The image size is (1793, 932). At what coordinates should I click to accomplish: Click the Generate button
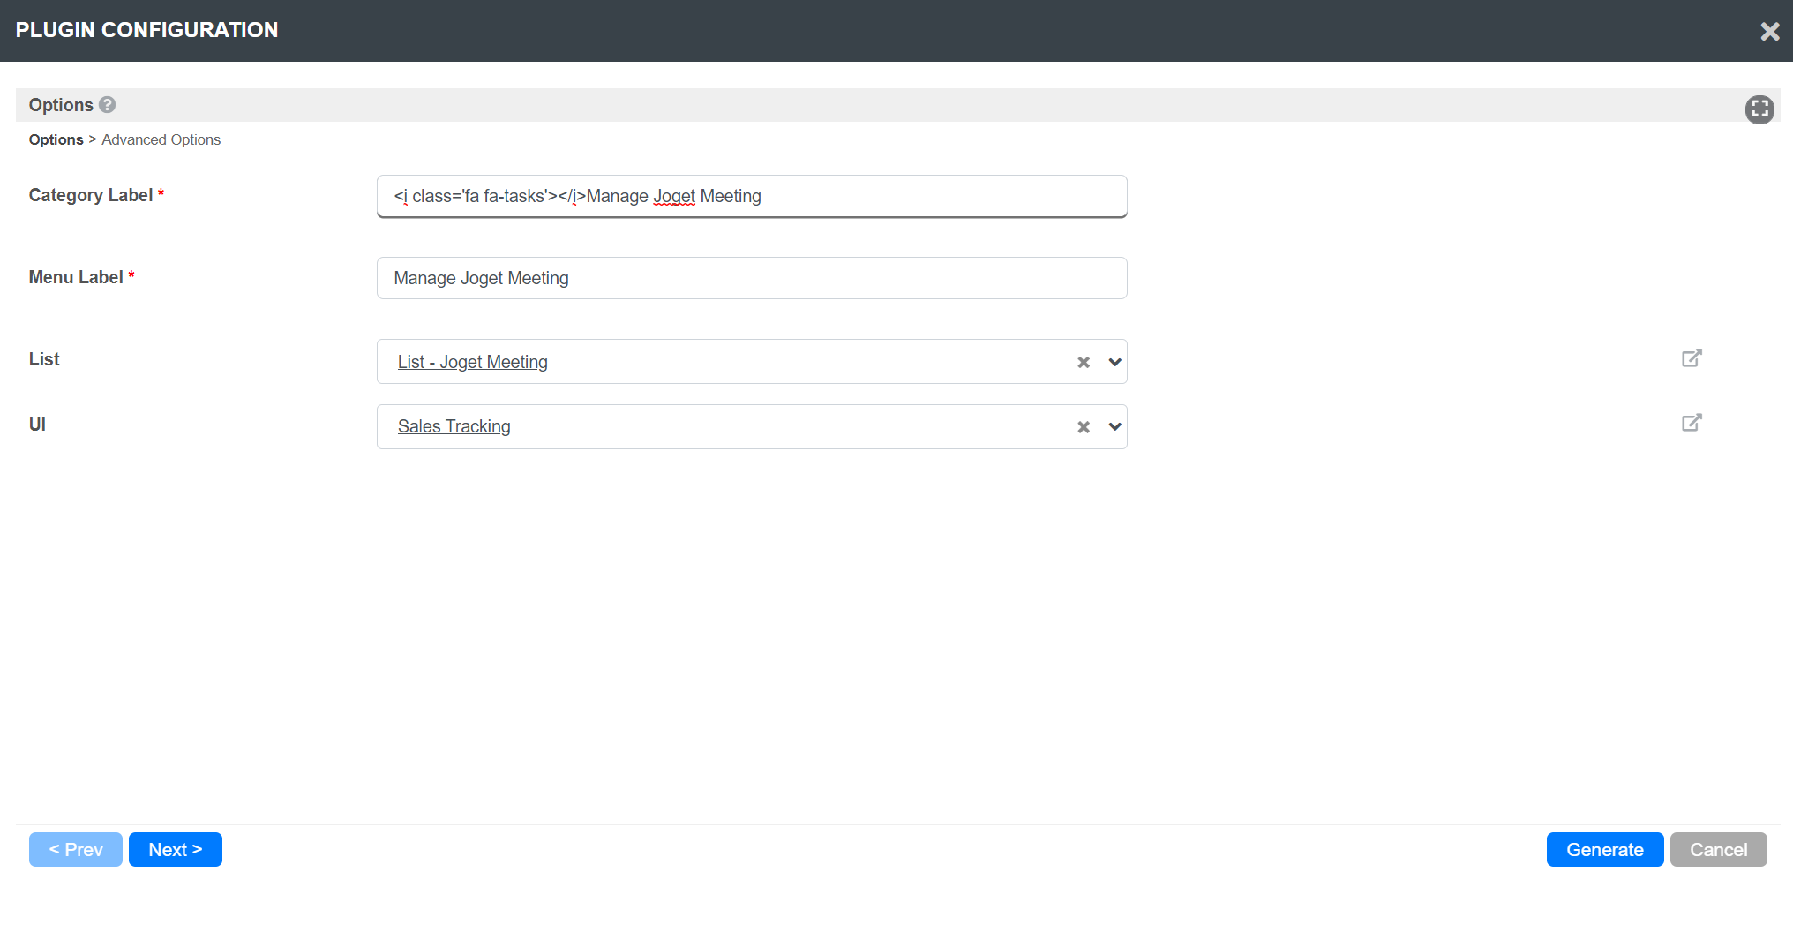[1604, 850]
